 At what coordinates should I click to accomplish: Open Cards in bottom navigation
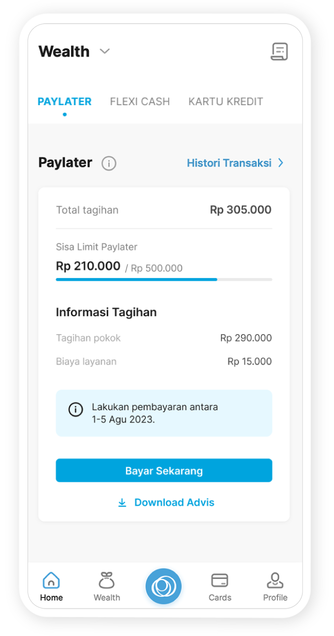coord(220,587)
